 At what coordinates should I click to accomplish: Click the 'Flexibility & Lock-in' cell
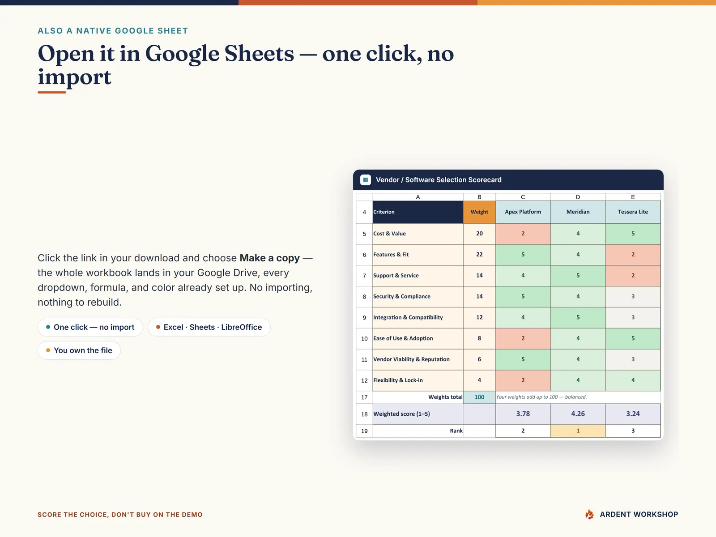click(418, 380)
